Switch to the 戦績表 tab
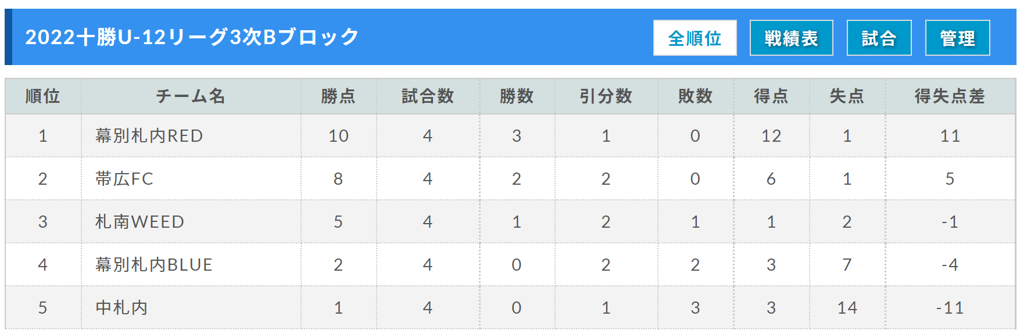The width and height of the screenshot is (1020, 334). coord(791,38)
